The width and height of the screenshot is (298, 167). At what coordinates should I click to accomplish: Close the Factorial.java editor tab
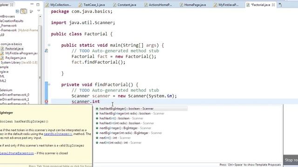point(273,5)
